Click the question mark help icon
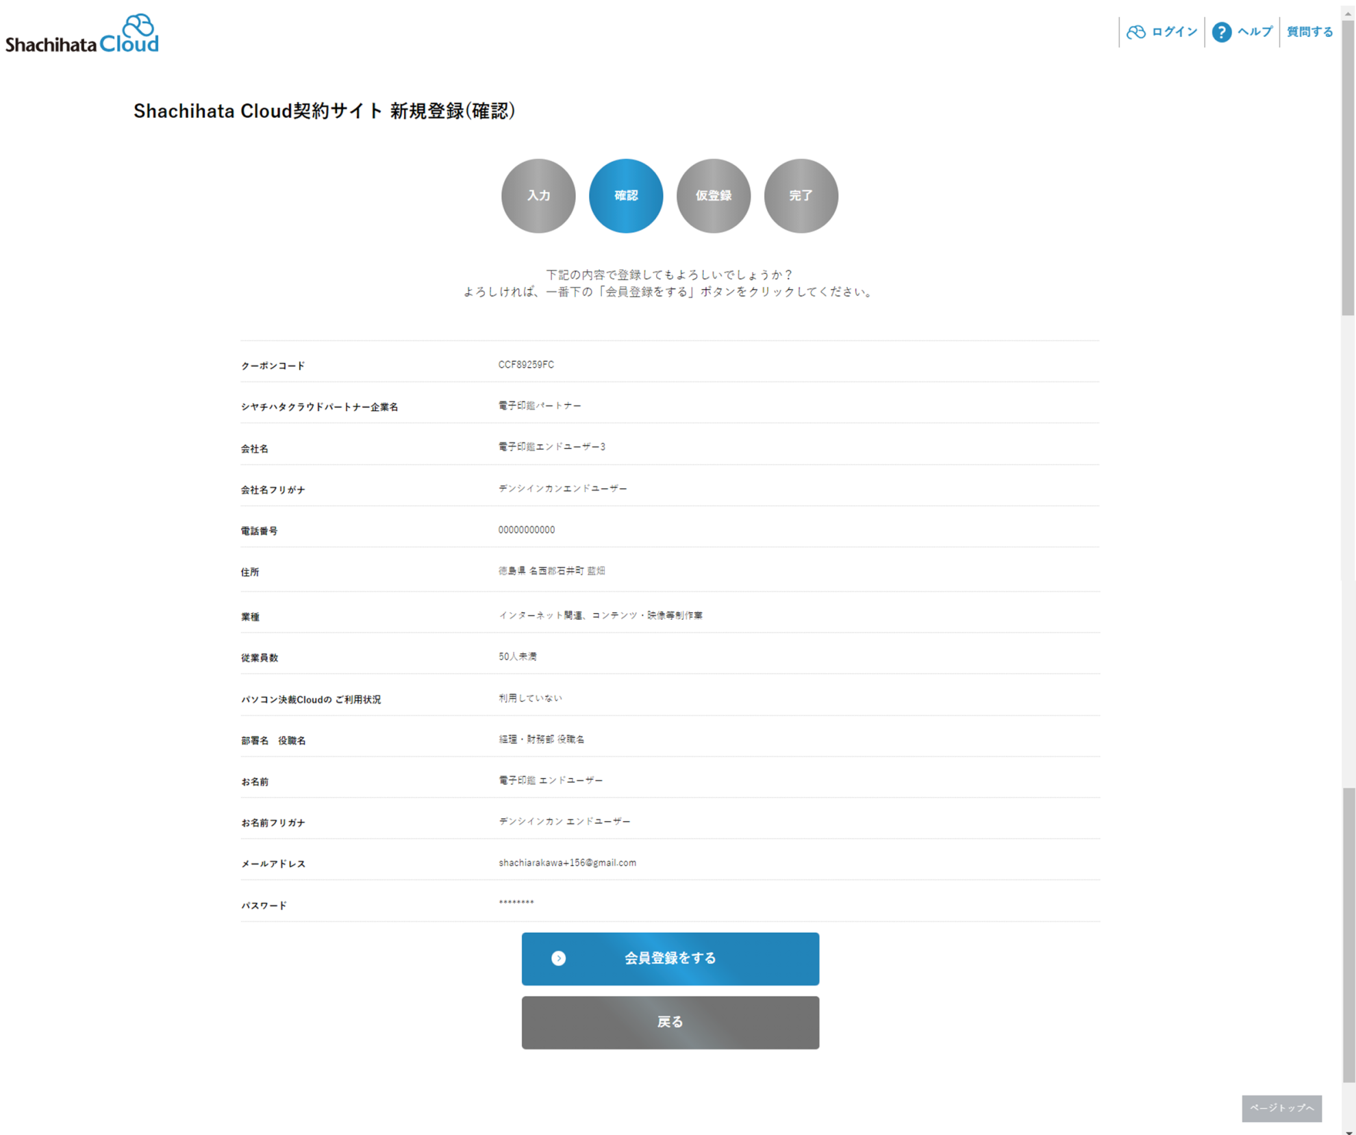 [1221, 32]
